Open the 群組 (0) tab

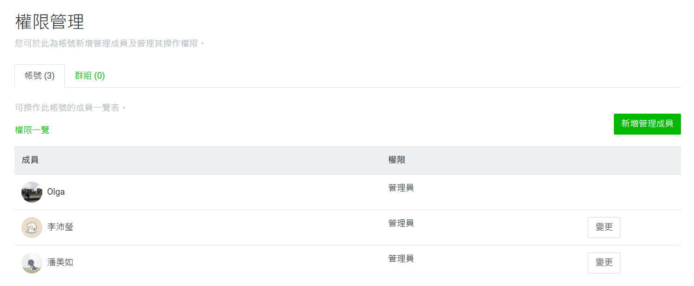[x=90, y=76]
